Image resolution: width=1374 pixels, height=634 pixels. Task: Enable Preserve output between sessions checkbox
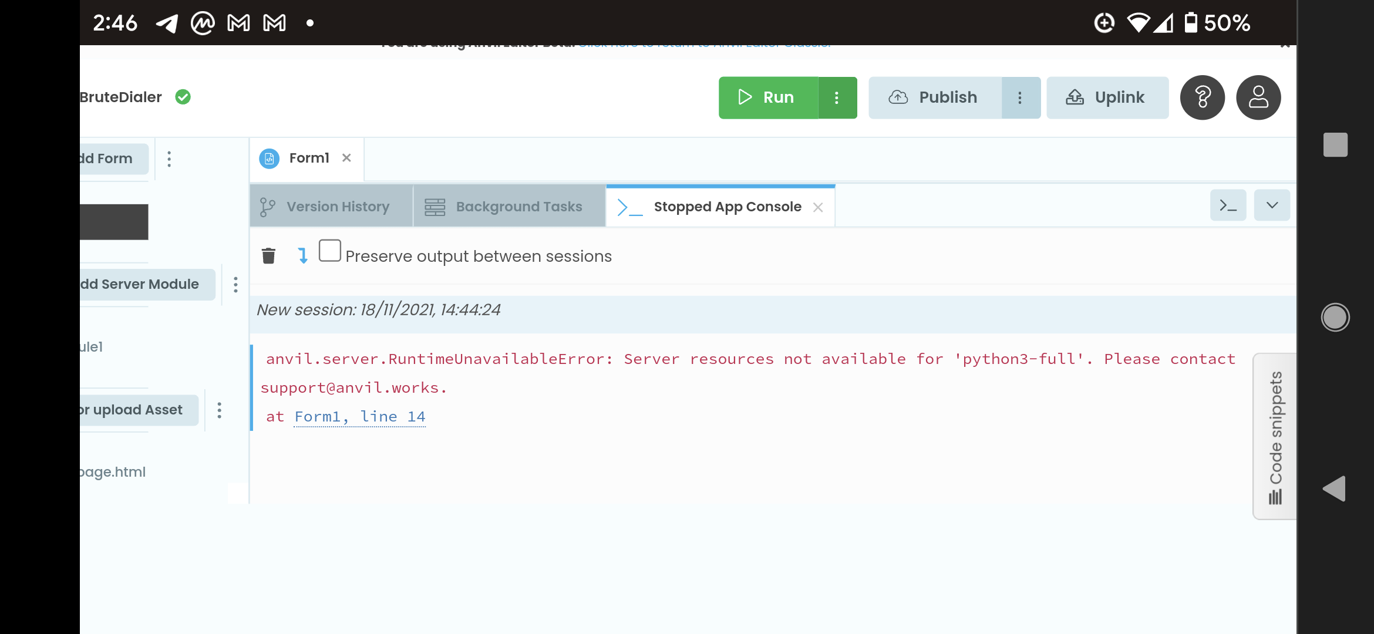(329, 251)
